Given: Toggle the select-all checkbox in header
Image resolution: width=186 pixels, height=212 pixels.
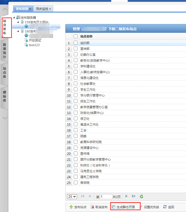Looking at the screenshot, I should [76, 36].
